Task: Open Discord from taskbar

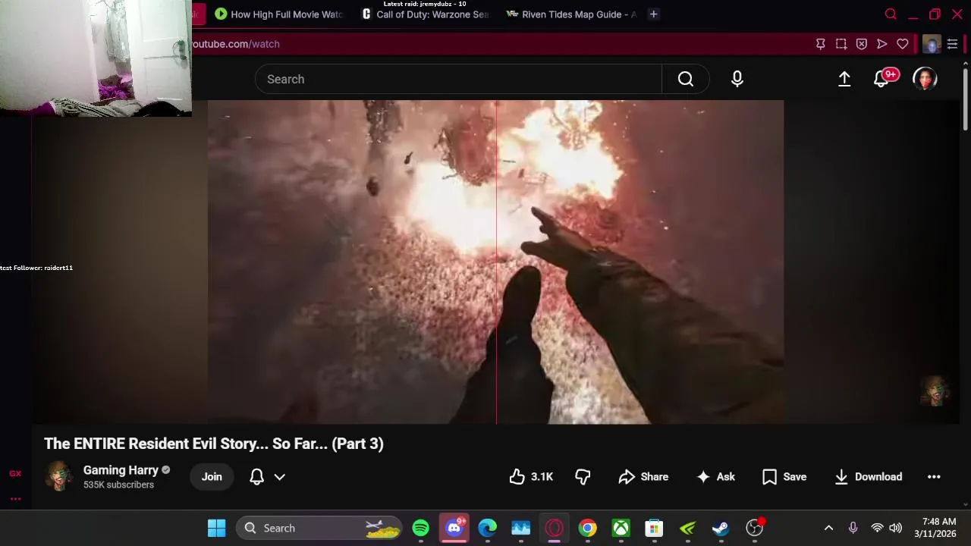Action: pos(454,528)
